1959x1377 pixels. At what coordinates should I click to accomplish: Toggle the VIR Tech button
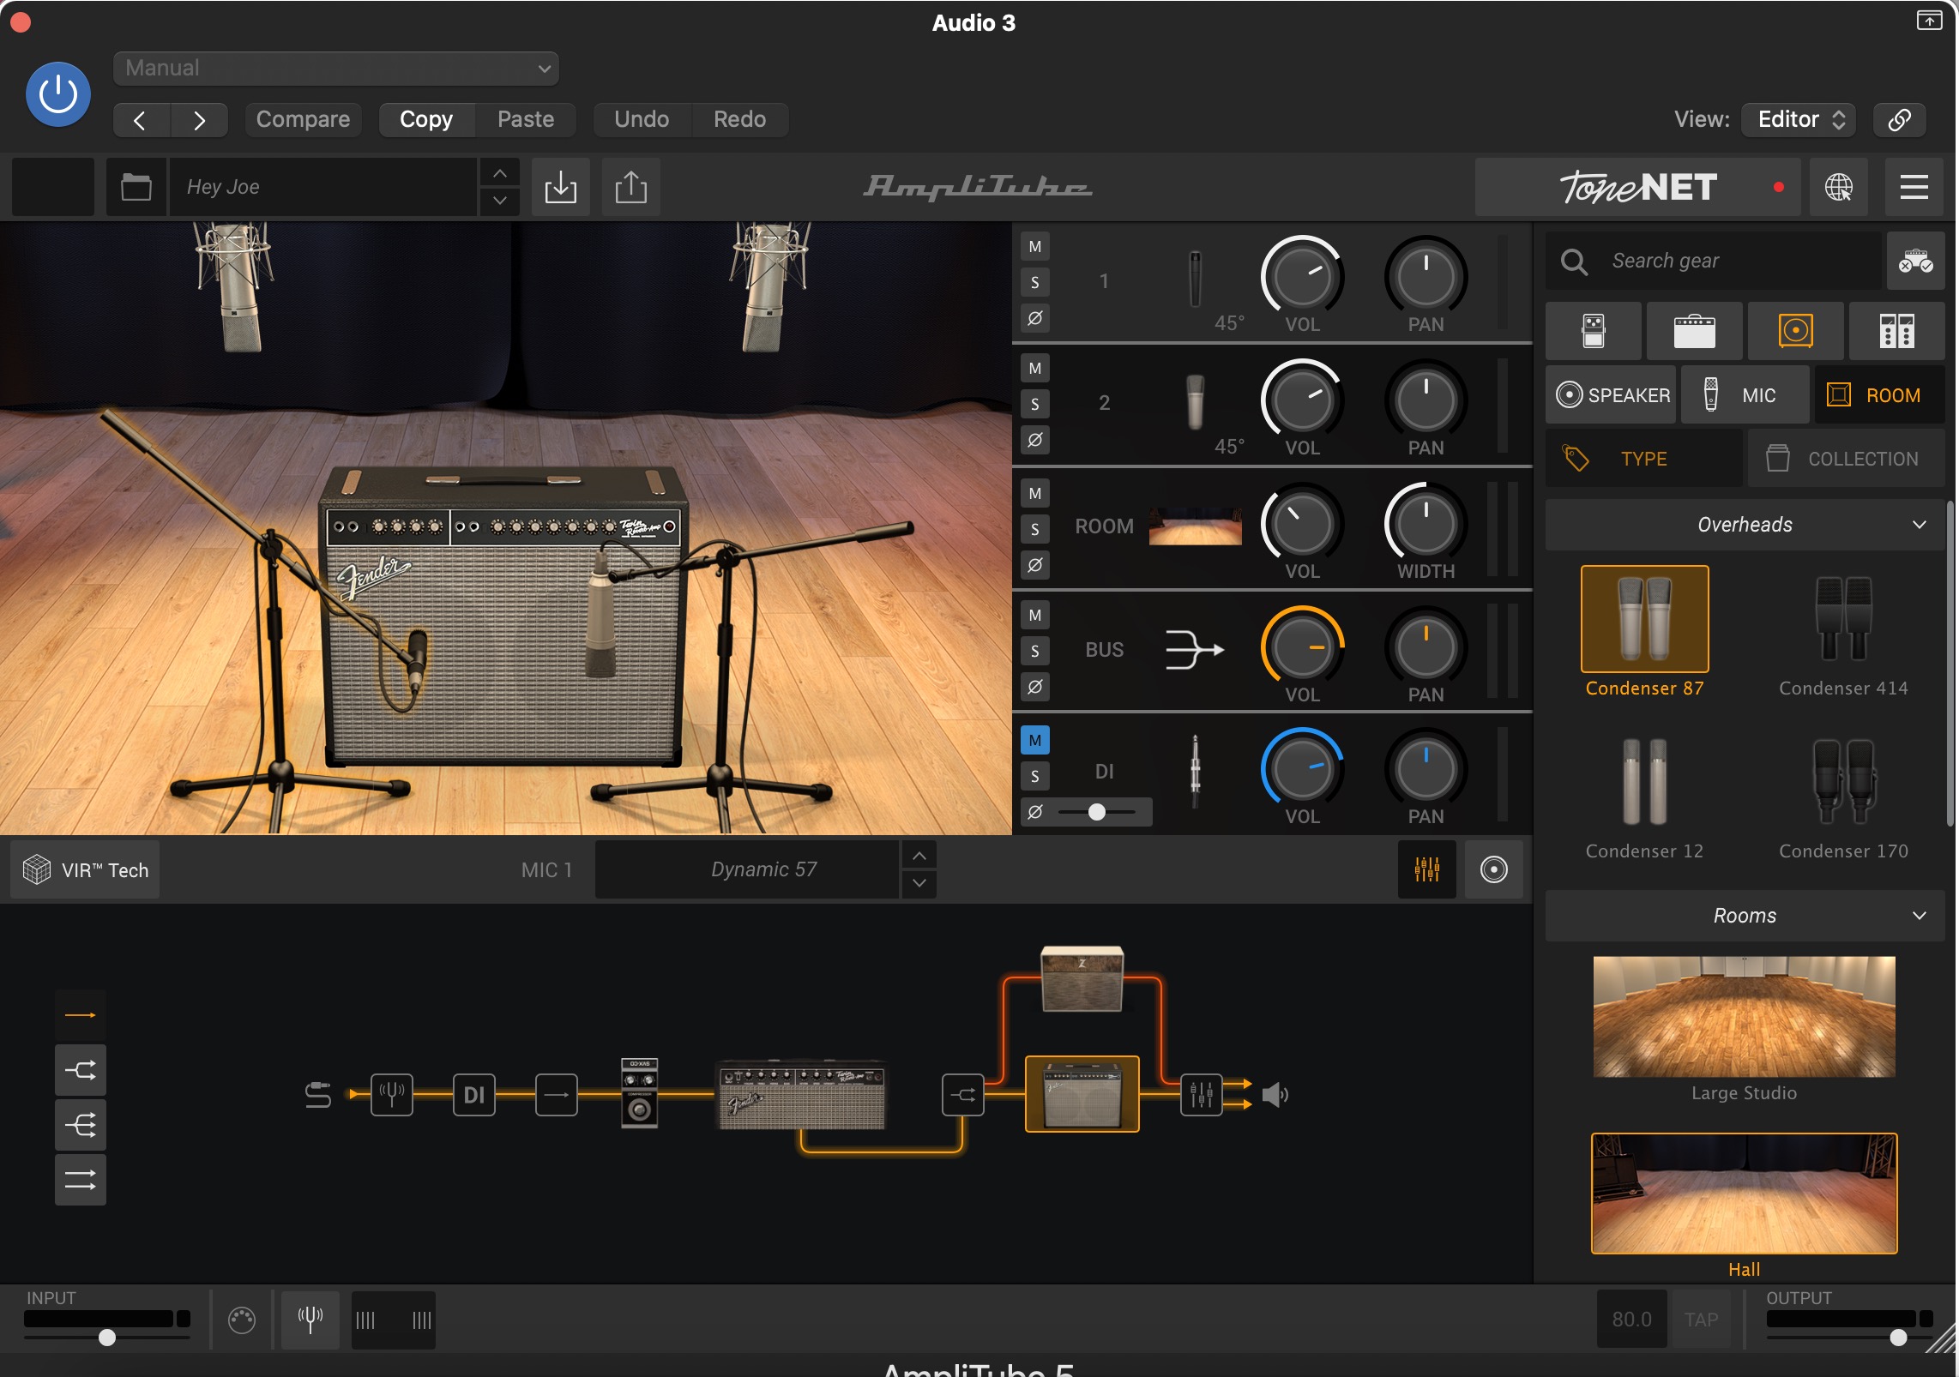click(86, 869)
